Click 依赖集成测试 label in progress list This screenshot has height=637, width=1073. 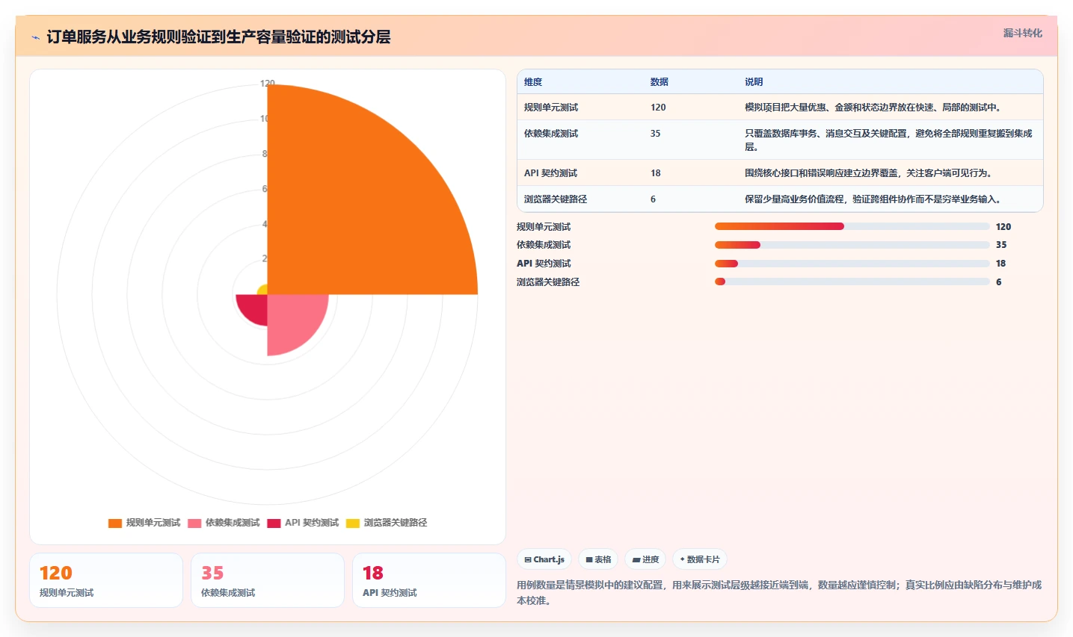pos(544,245)
